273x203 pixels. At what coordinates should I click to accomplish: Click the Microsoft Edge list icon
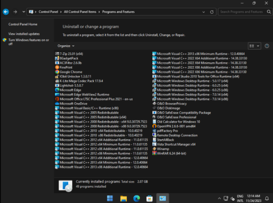point(57,90)
